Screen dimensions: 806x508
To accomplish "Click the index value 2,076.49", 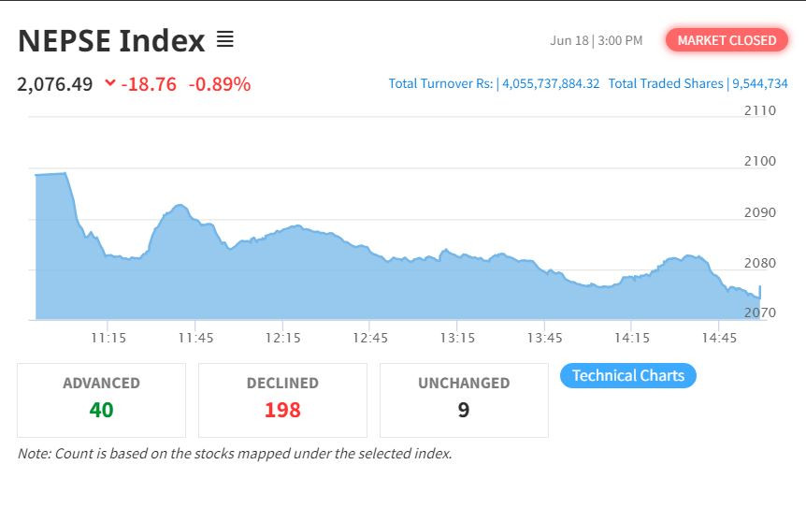I will [55, 84].
